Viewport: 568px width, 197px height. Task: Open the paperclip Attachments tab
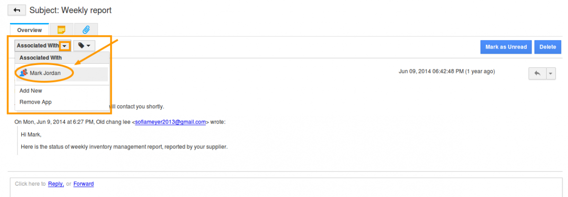pyautogui.click(x=86, y=30)
